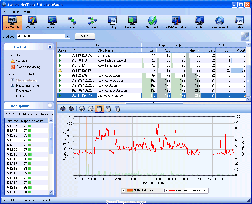The width and height of the screenshot is (252, 204).
Task: Open the File menu
Action: click(x=6, y=12)
